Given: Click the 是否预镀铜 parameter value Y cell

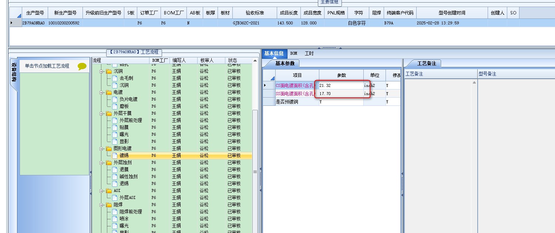Looking at the screenshot, I should (x=341, y=102).
